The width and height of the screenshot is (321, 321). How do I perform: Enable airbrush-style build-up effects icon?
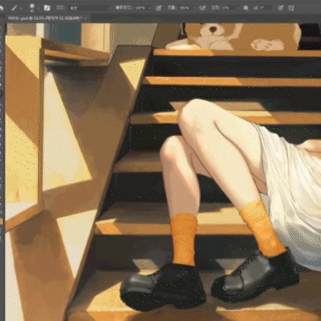pyautogui.click(x=202, y=8)
